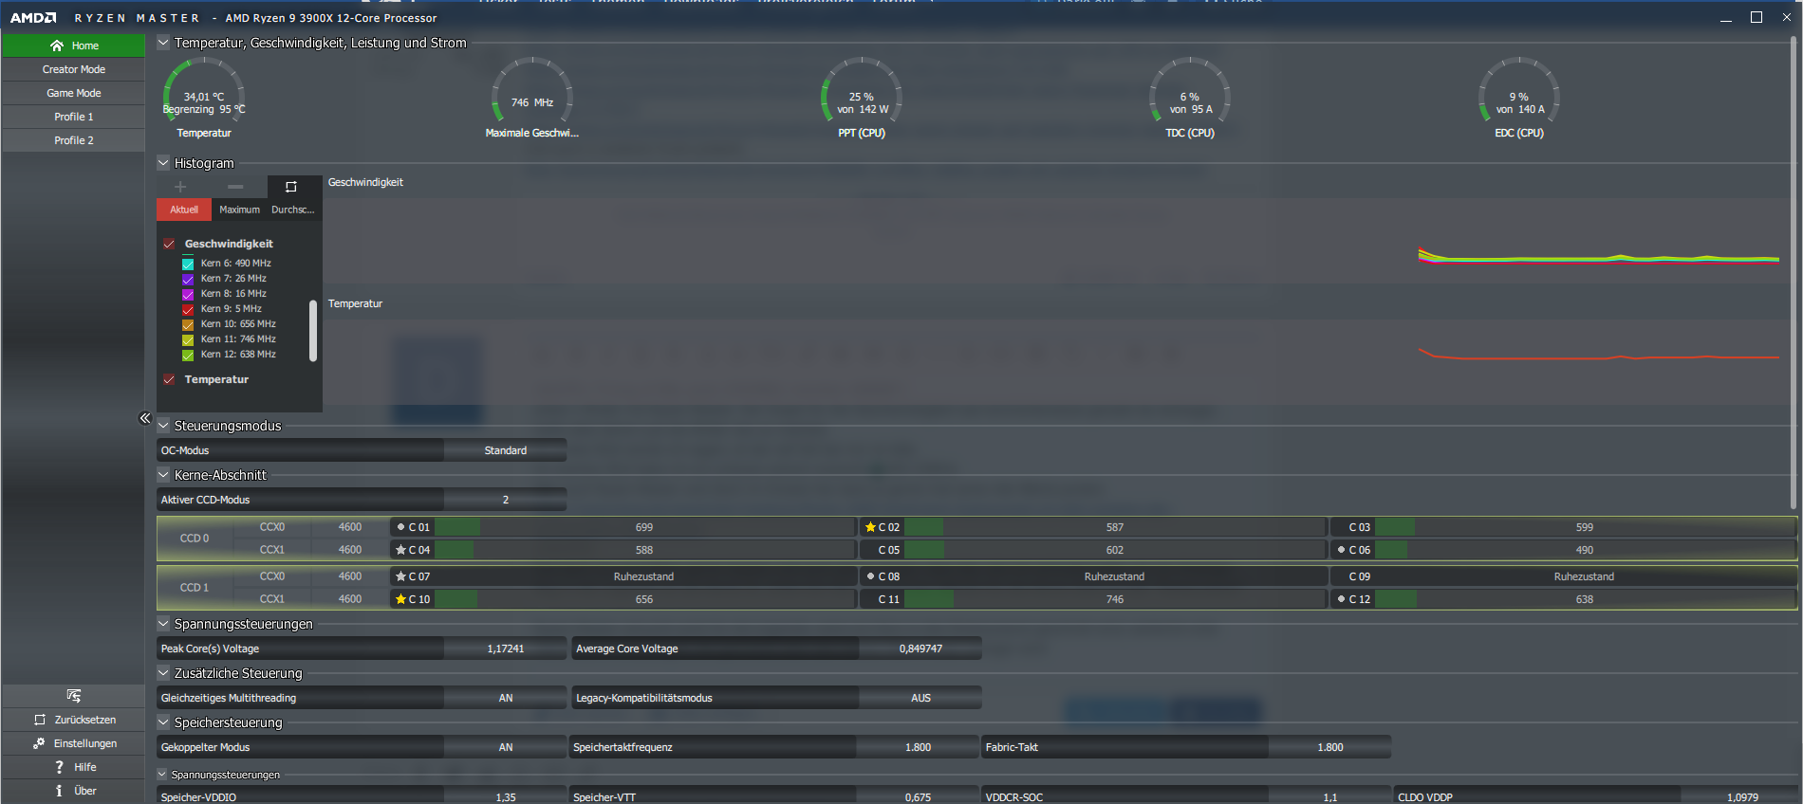Toggle the Temperatur histogram checkbox

coord(169,379)
